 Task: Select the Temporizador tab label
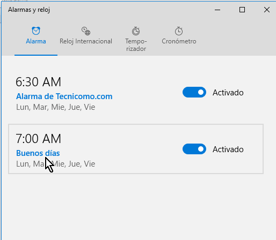[x=136, y=45]
